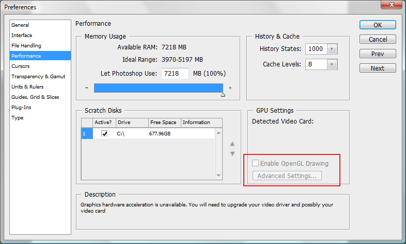
Task: Increase memory with the plus icon
Action: point(230,88)
